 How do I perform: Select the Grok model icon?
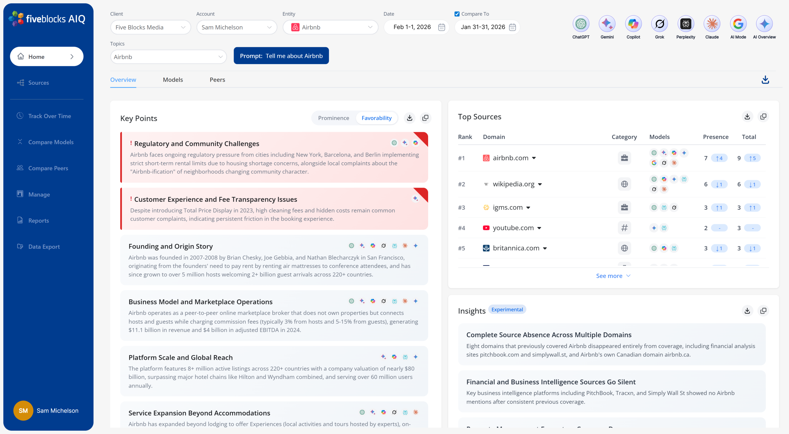pos(659,24)
